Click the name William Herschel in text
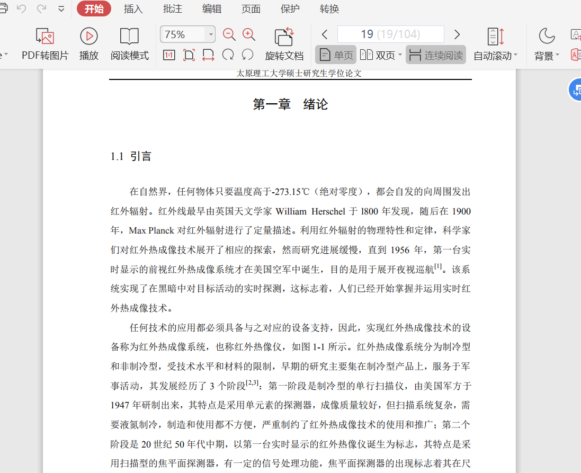The image size is (581, 473). [x=310, y=211]
